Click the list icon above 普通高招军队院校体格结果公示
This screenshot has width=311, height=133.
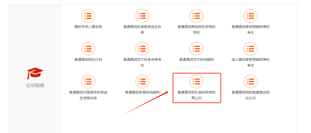coord(196,82)
